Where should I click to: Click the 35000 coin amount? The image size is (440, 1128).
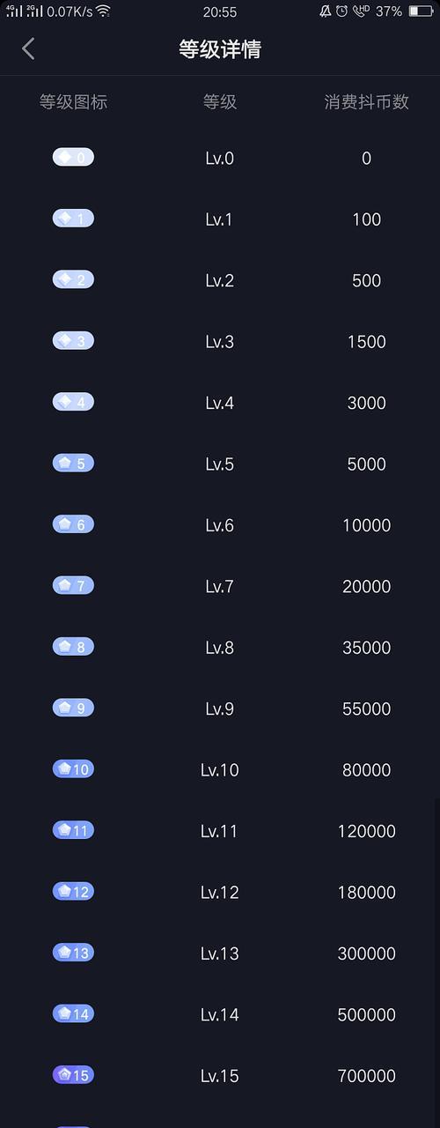pos(366,648)
